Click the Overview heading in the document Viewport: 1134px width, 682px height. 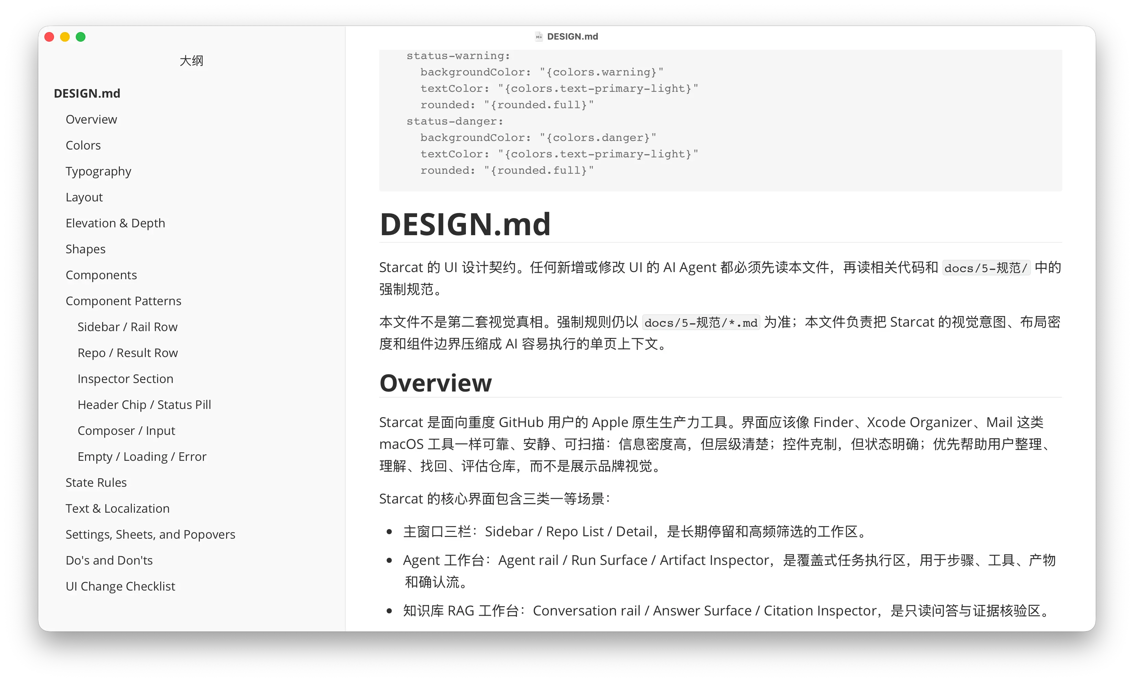(x=435, y=383)
